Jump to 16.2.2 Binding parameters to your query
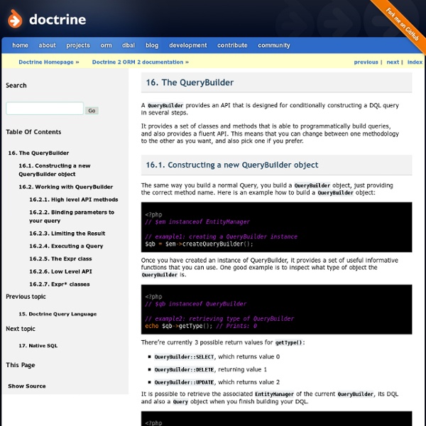This screenshot has width=426, height=426. click(72, 217)
